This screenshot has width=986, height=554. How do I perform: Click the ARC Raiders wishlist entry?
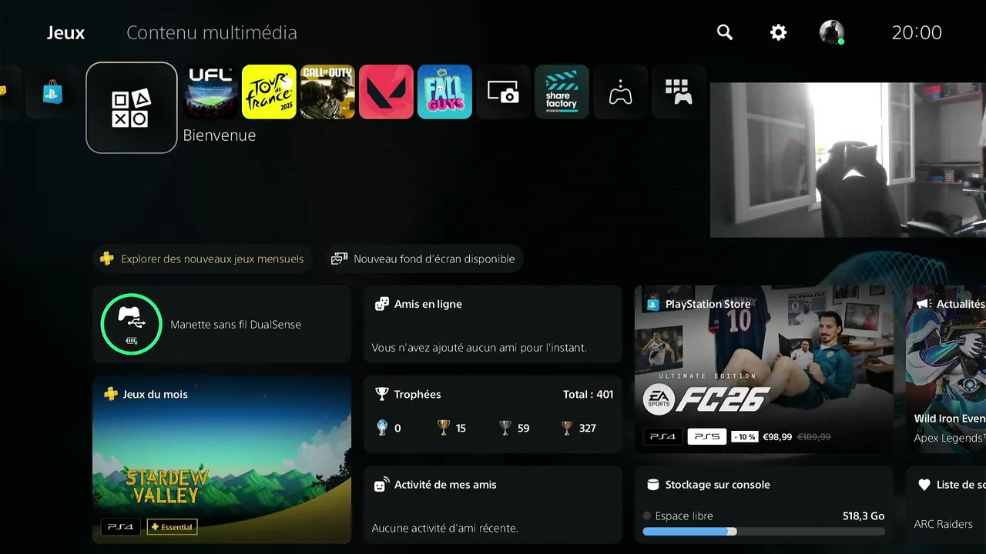[x=944, y=524]
